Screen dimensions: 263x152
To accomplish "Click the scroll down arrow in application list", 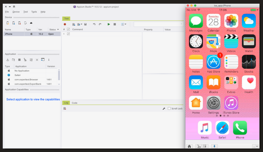I will coord(59,84).
